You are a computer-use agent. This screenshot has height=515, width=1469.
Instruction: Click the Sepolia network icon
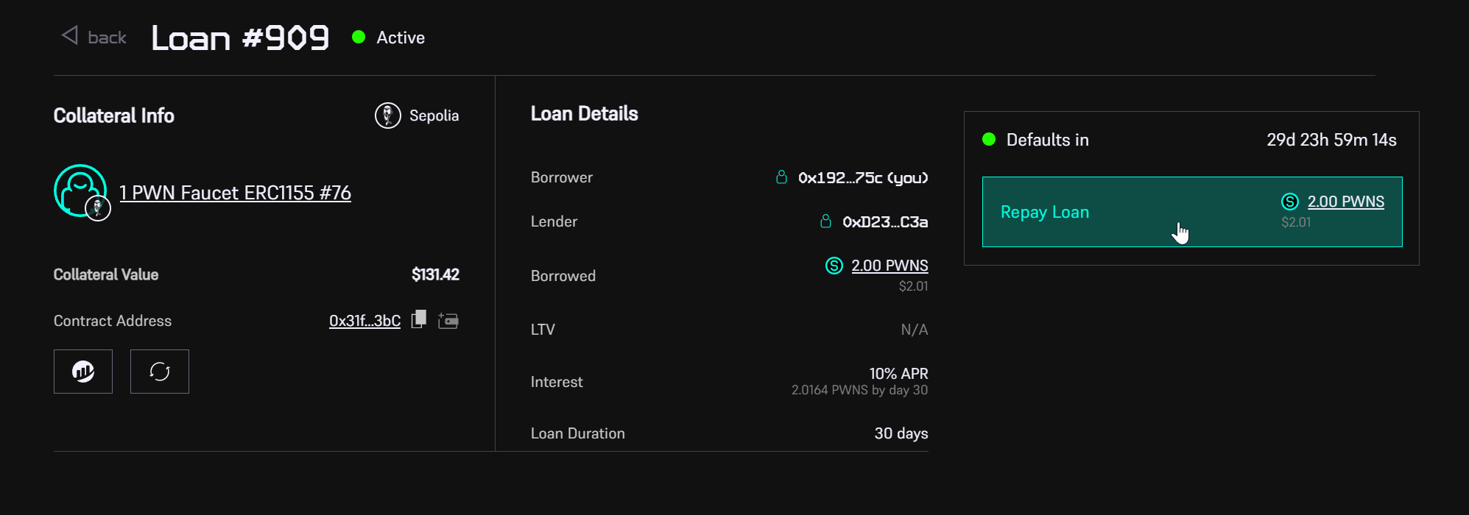388,116
